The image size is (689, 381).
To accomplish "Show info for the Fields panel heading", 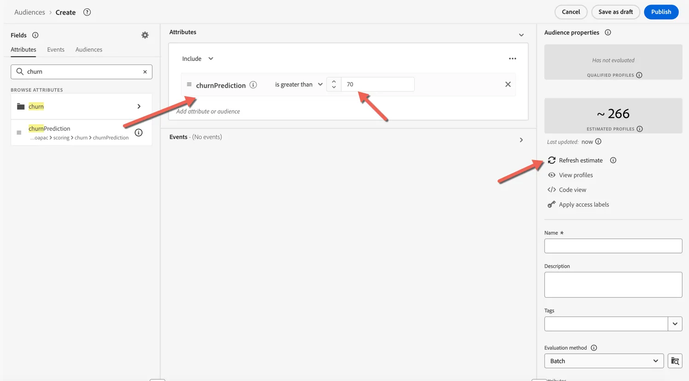I will pyautogui.click(x=35, y=35).
